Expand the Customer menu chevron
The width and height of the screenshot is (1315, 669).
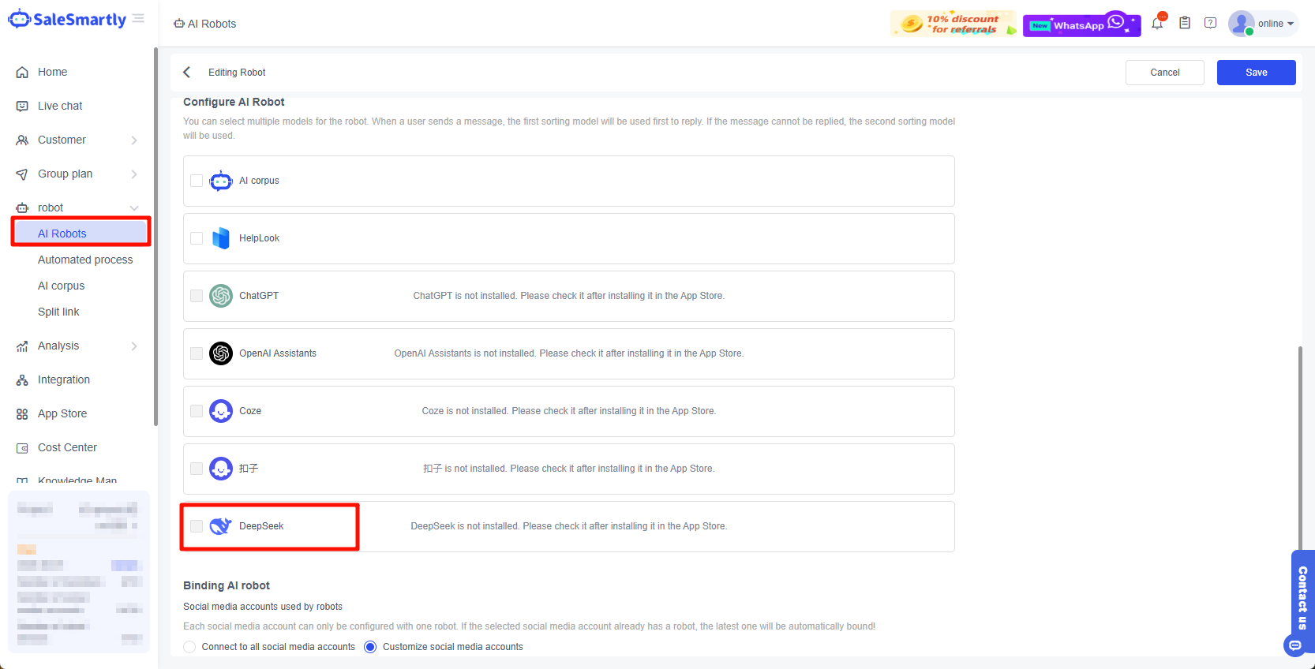134,140
